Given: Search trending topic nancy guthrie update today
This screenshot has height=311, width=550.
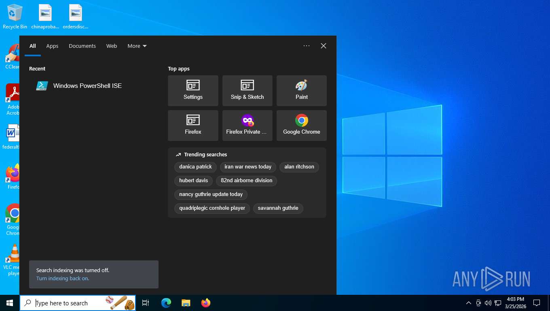Looking at the screenshot, I should [x=211, y=194].
